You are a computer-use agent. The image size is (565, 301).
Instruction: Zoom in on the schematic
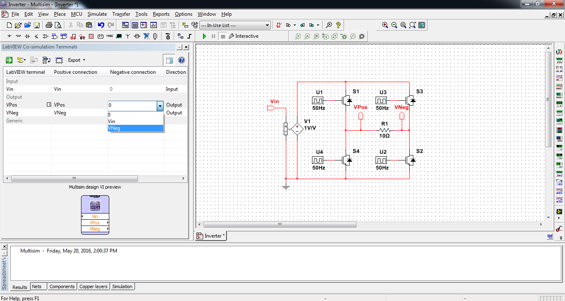(385, 25)
